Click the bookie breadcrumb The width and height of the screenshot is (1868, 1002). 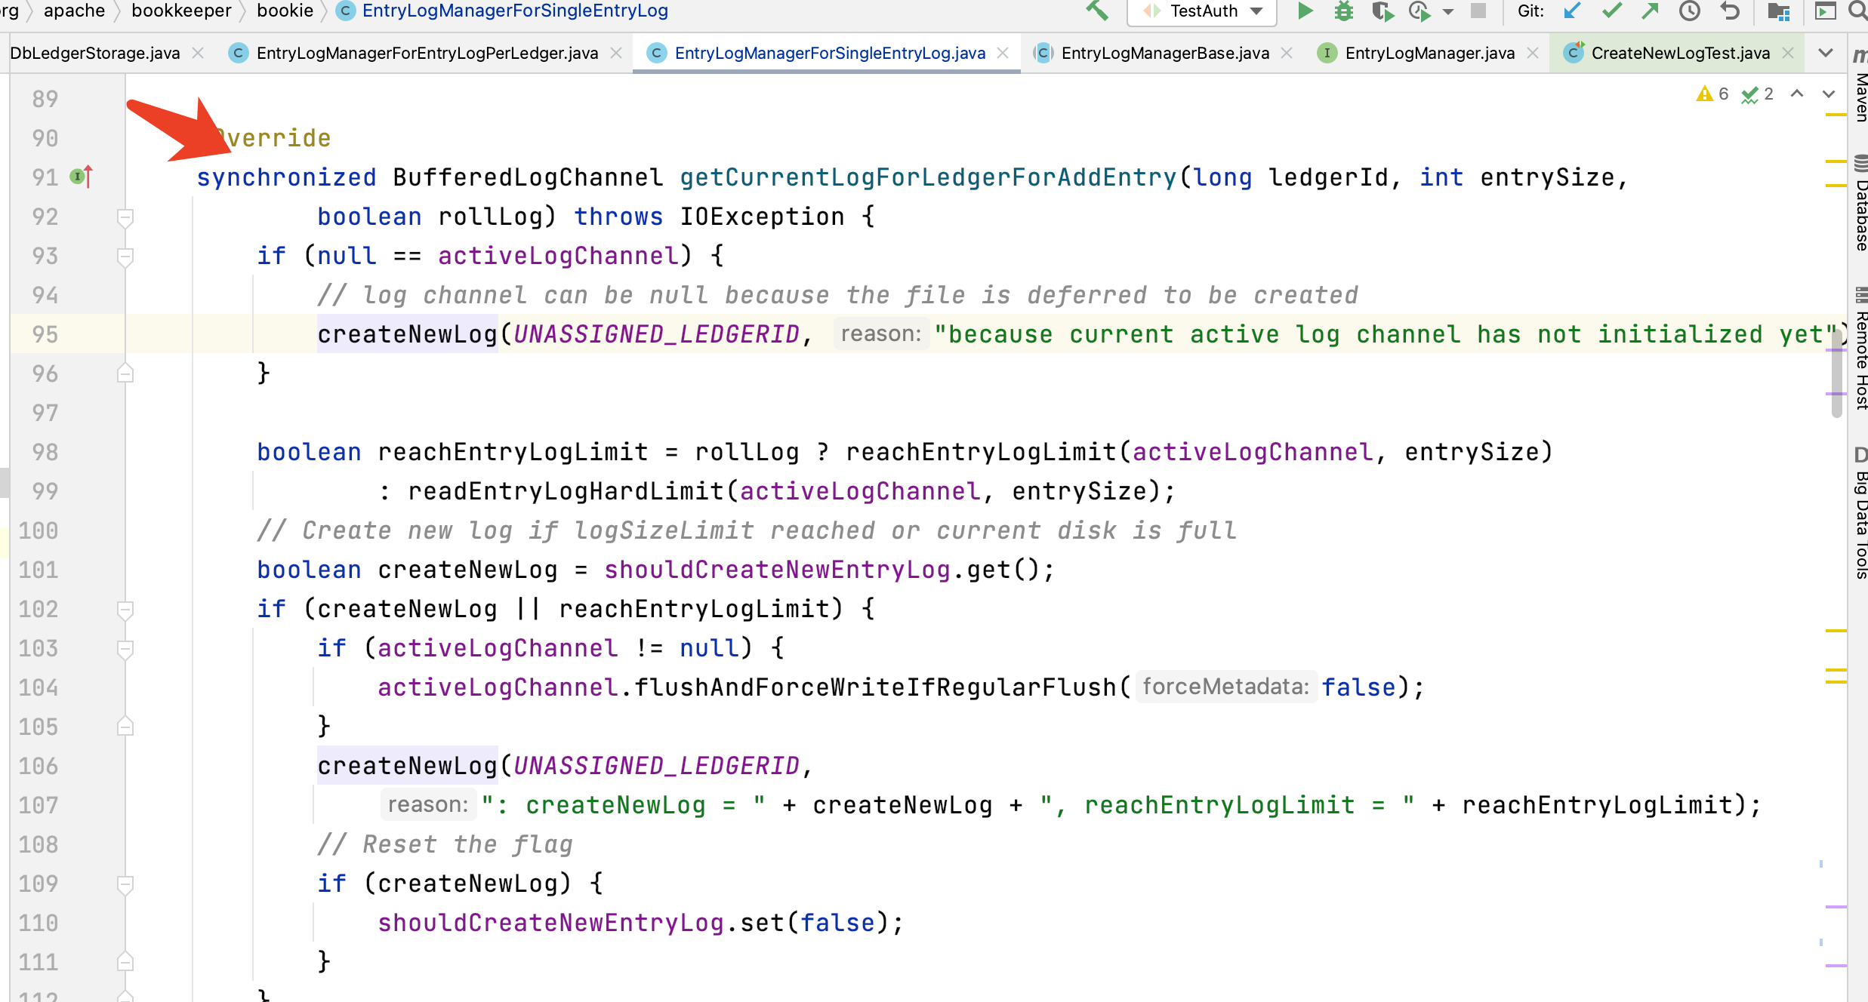(285, 11)
